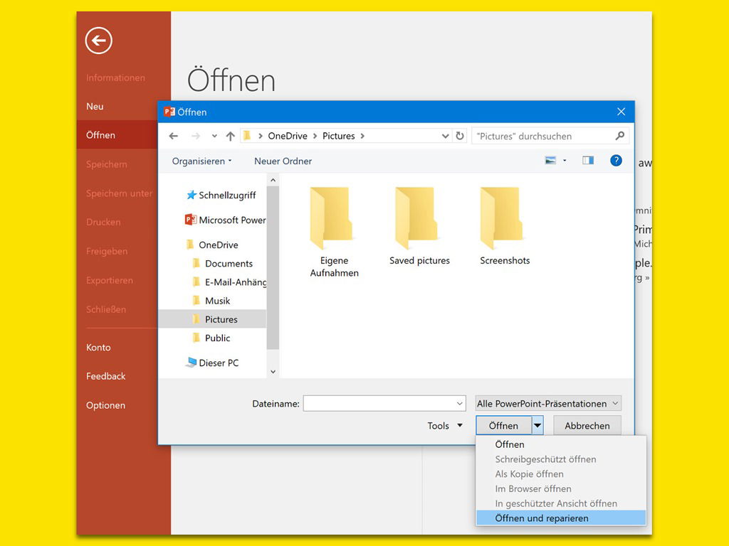Choose Öffnen und reparieren from menu
Viewport: 729px width, 546px height.
(542, 518)
